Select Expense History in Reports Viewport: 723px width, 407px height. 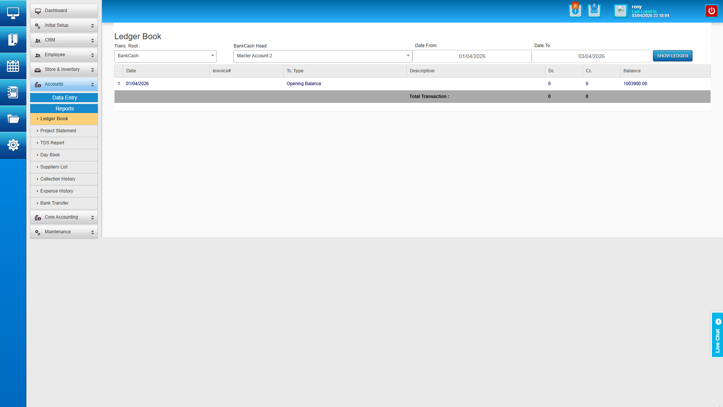[x=56, y=191]
